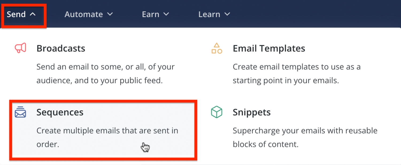Click the Snippets description text
This screenshot has width=401, height=165.
pos(305,137)
